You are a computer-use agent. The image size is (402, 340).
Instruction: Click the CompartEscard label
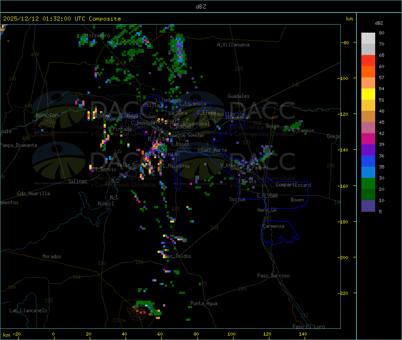[293, 185]
